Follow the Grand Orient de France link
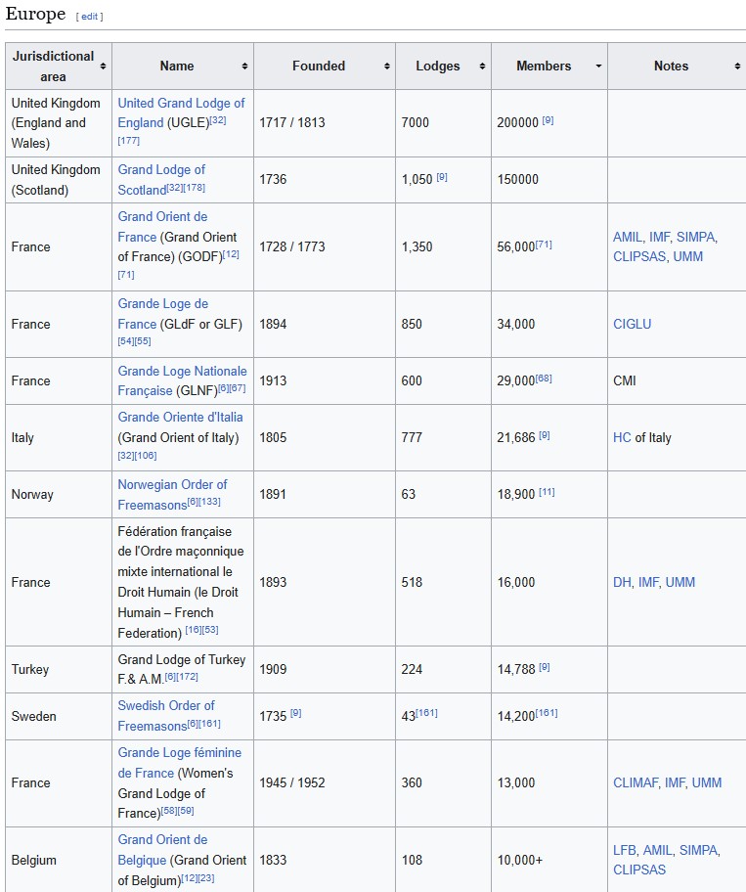Screen dimensions: 746x892 tap(162, 226)
